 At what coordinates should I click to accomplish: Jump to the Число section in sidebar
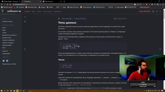coord(4,28)
